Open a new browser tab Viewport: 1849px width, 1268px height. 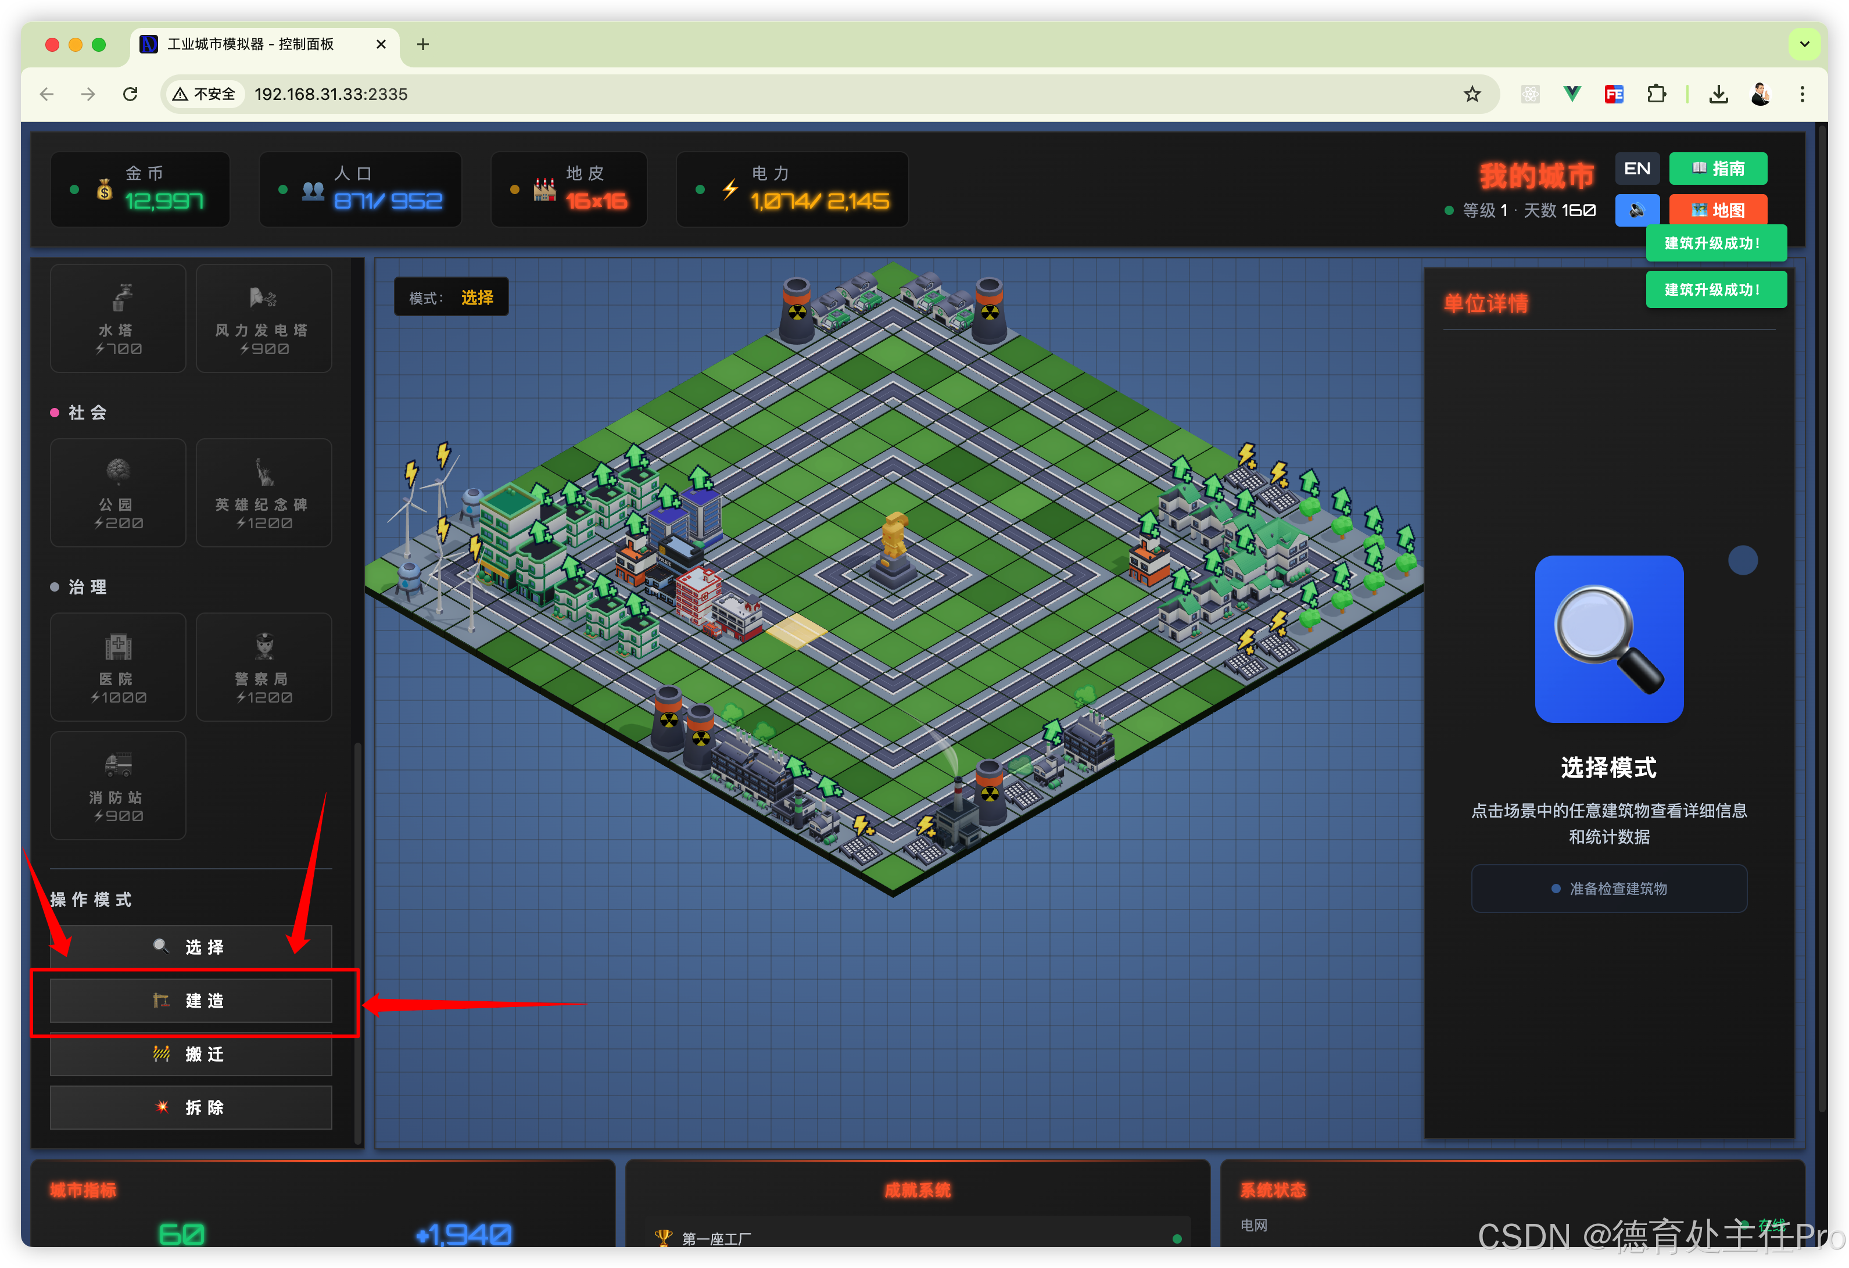pos(423,45)
